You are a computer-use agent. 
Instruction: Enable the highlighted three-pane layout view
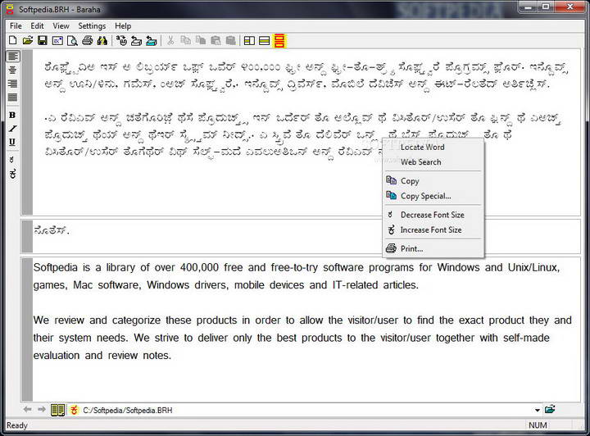tap(279, 40)
